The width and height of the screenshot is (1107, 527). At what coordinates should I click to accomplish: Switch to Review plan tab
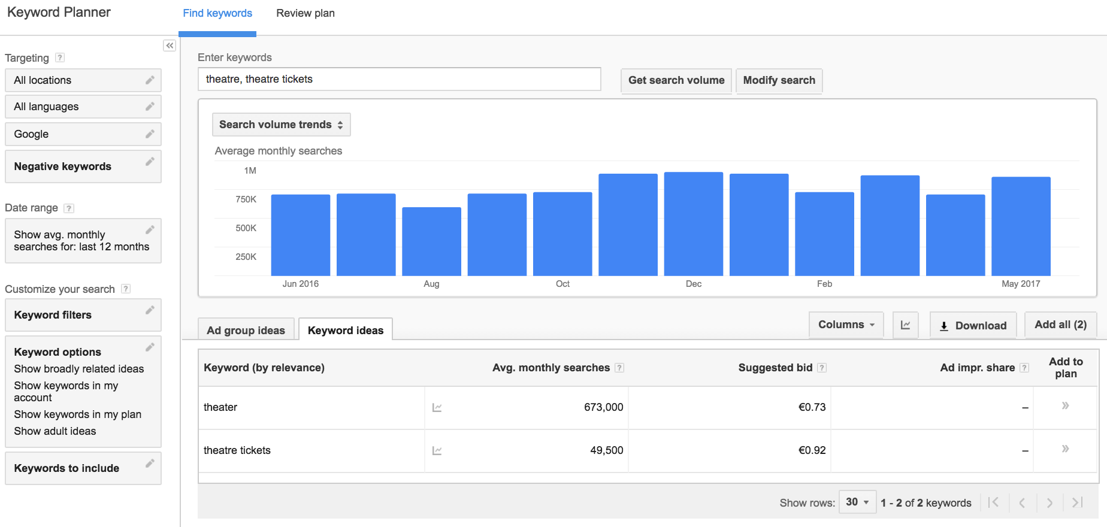click(x=306, y=13)
